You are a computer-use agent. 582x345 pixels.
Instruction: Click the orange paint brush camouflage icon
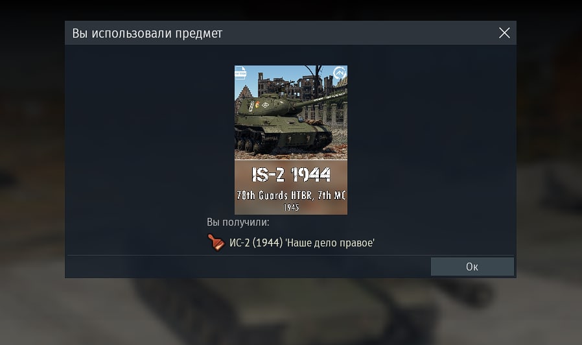pyautogui.click(x=216, y=243)
